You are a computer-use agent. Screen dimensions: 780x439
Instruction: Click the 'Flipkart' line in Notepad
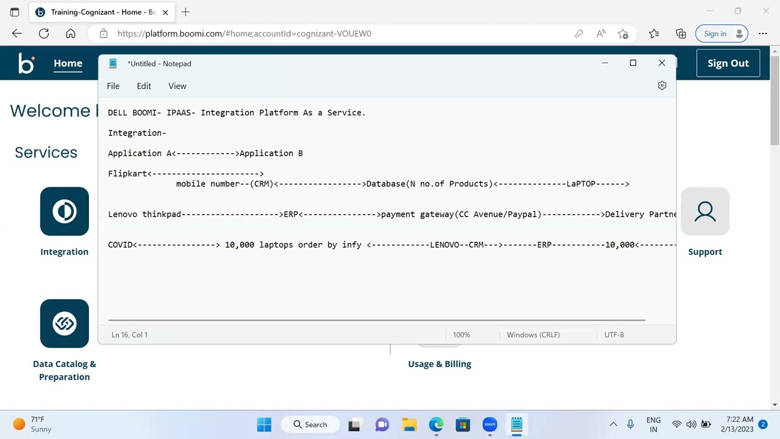click(x=186, y=174)
